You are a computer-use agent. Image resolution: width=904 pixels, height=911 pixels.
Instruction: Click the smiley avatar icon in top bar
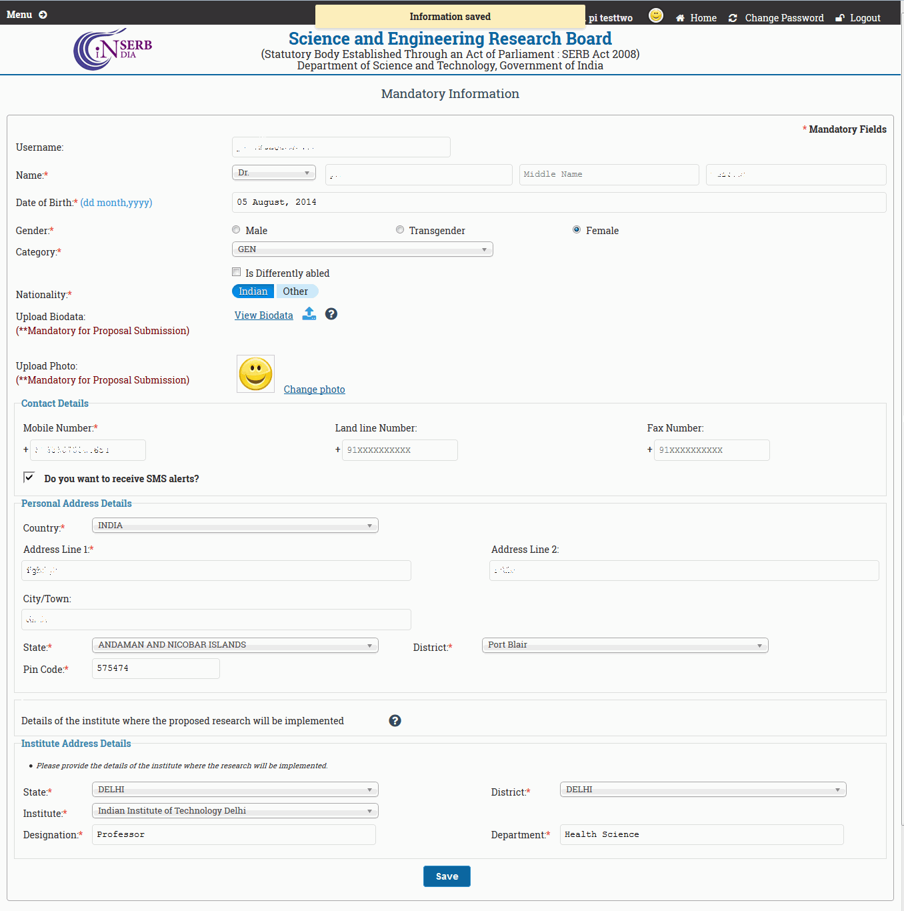655,14
